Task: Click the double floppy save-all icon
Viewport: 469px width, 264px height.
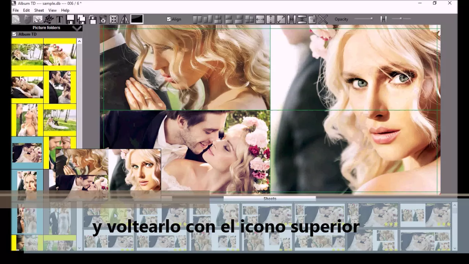Action: tap(81, 19)
